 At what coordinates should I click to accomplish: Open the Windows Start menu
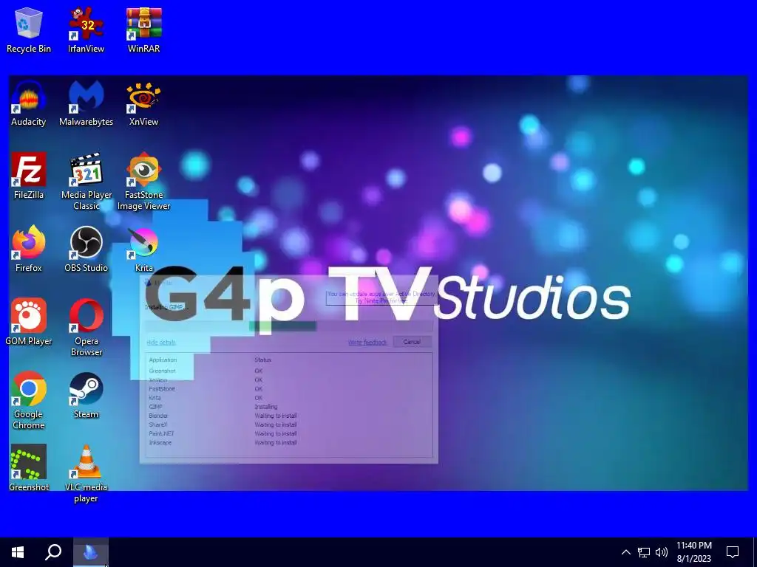[18, 552]
